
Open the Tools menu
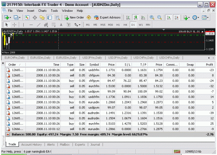(54, 11)
